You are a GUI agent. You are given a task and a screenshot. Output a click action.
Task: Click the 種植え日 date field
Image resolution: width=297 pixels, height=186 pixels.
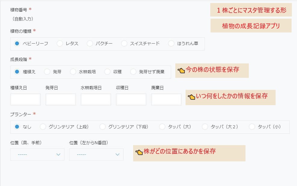(x=25, y=99)
